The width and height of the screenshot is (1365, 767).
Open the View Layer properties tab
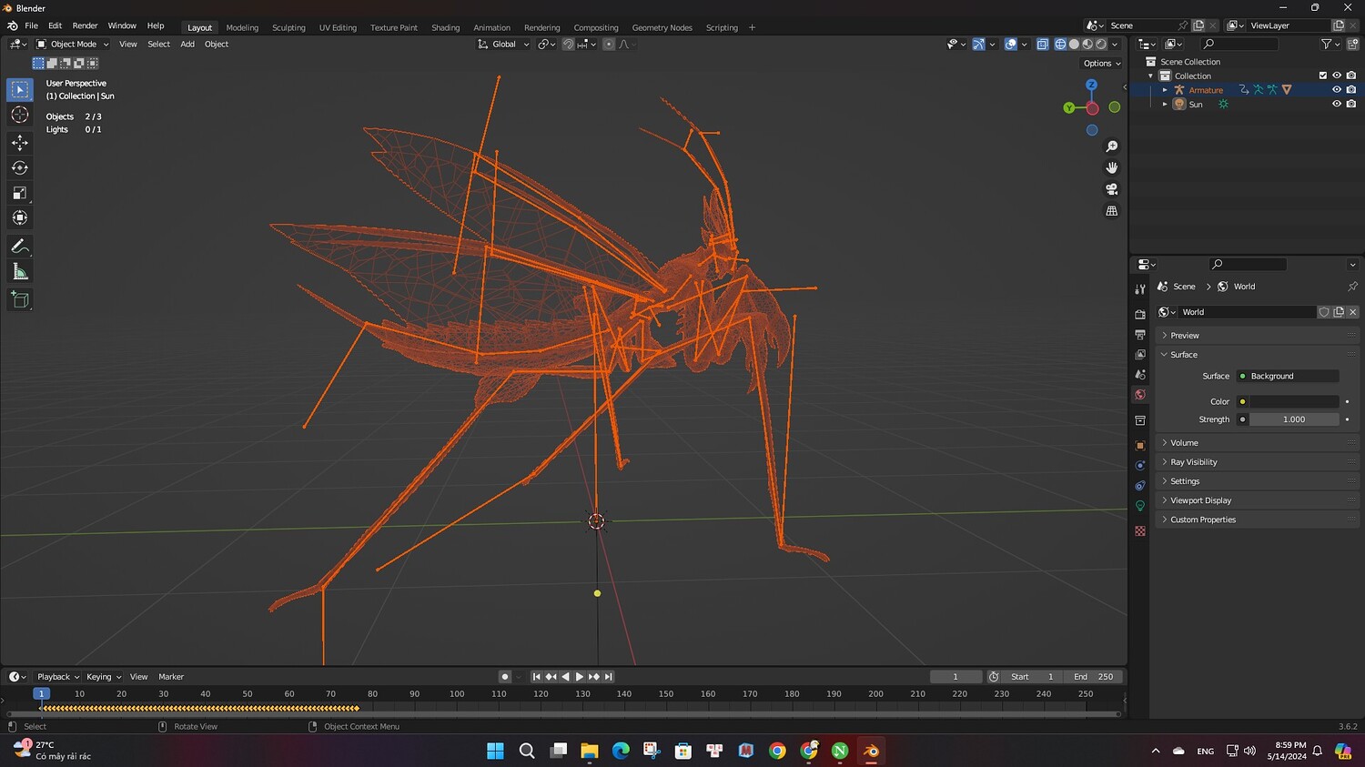pos(1140,355)
